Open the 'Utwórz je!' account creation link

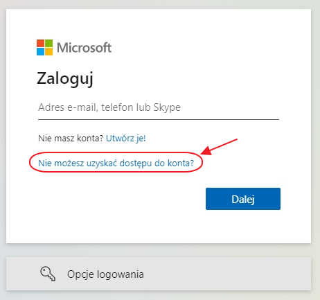click(126, 139)
